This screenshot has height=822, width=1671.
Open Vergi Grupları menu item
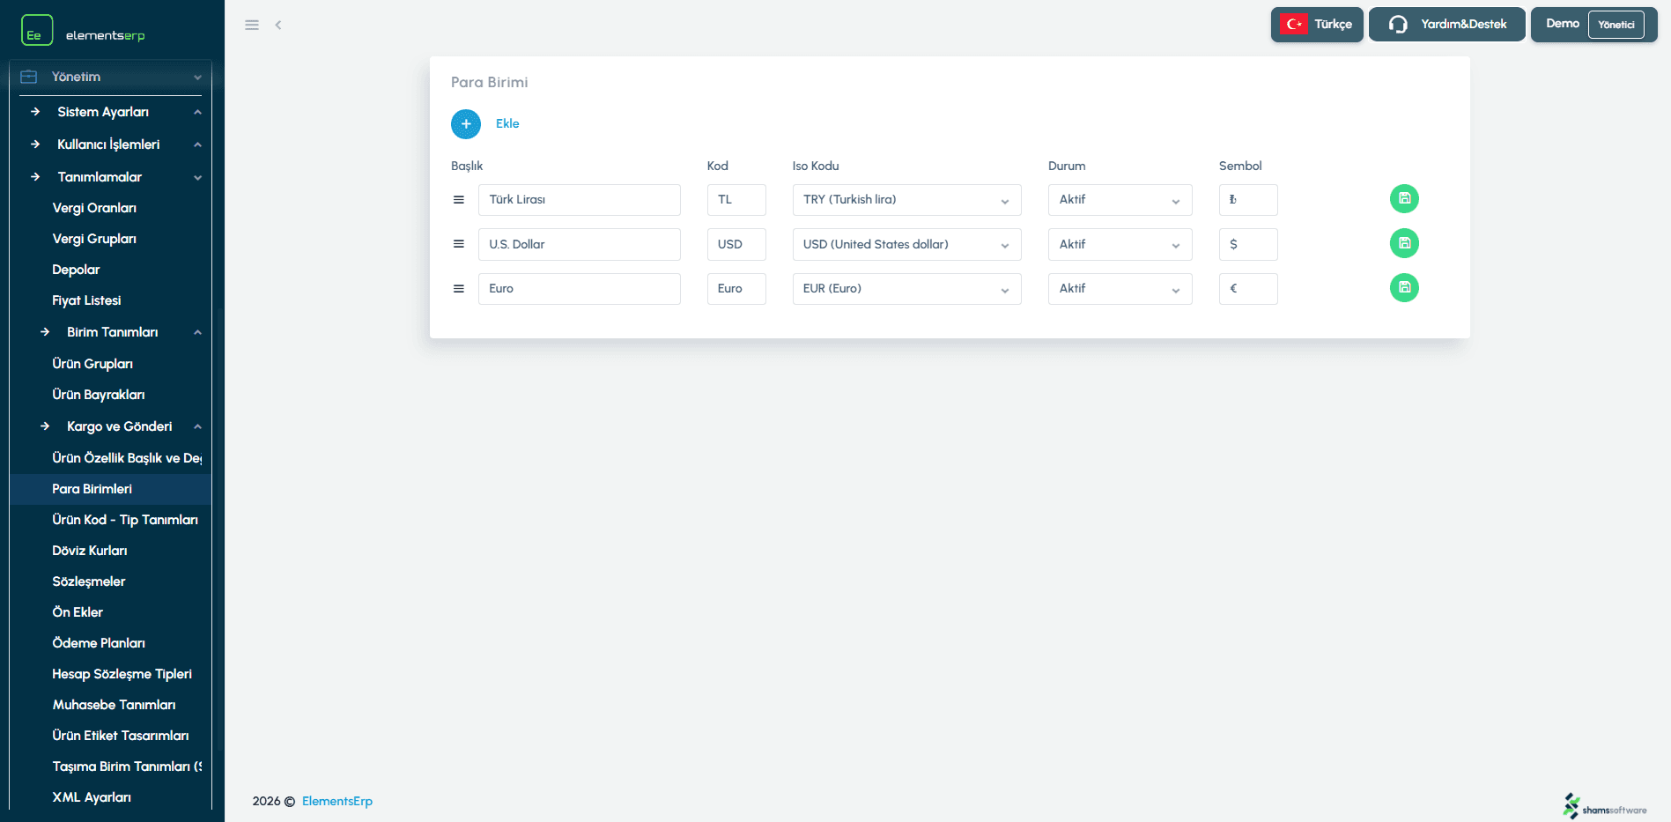[94, 239]
